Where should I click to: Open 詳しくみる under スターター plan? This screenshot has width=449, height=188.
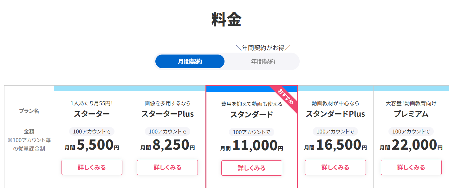coord(92,167)
